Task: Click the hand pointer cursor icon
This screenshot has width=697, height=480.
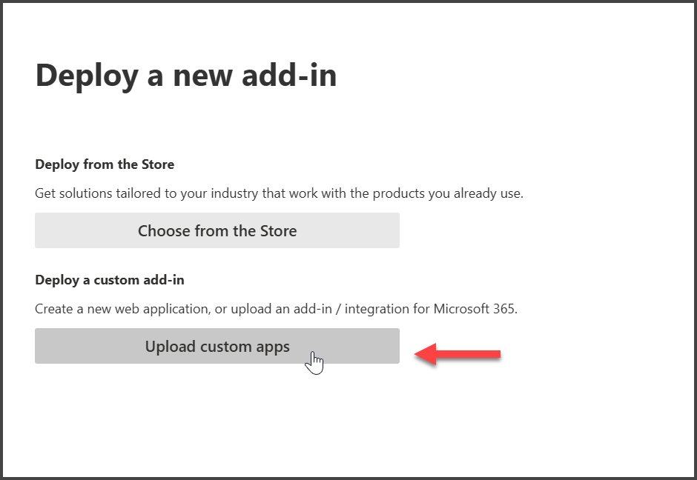Action: [x=314, y=363]
